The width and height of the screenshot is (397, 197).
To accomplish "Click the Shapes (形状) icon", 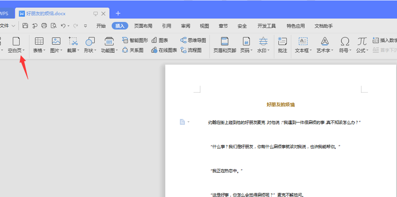I will coord(90,41).
